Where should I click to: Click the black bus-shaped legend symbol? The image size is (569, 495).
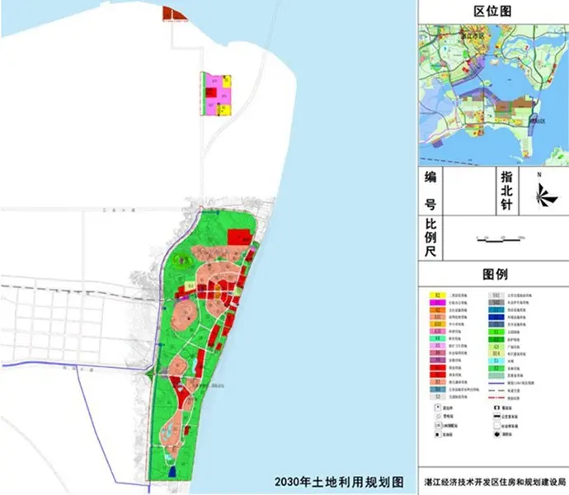click(496, 416)
